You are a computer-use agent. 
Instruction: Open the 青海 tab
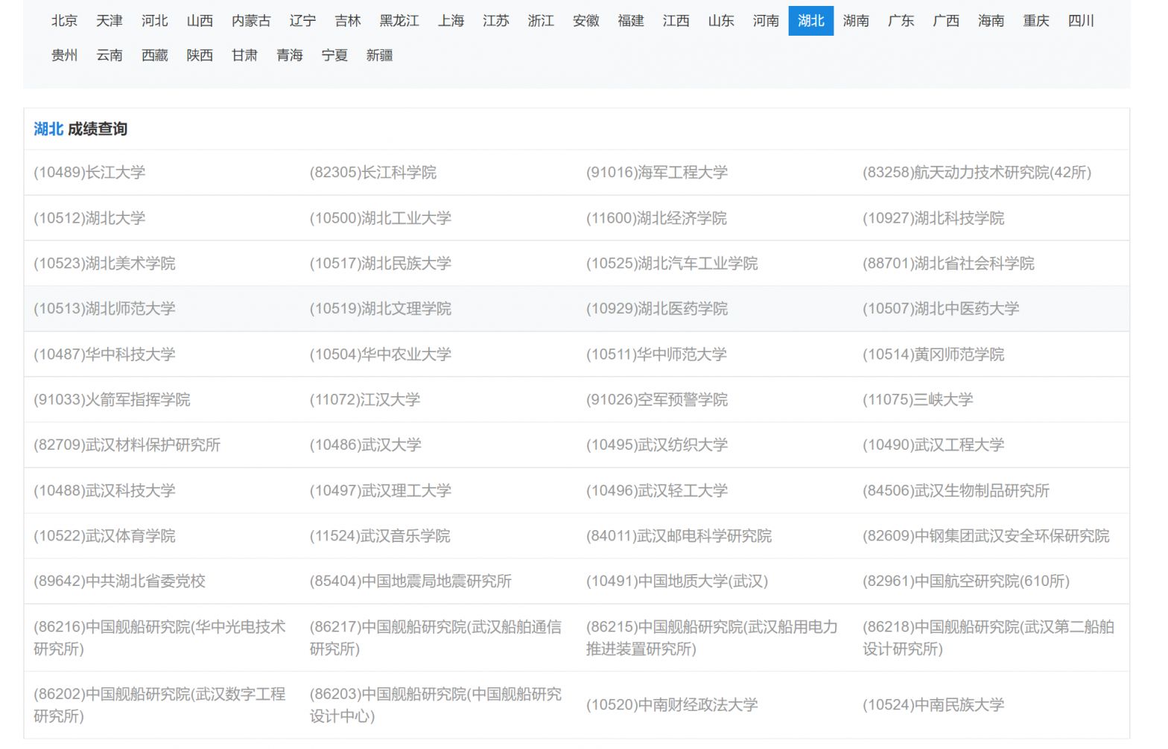pos(290,55)
